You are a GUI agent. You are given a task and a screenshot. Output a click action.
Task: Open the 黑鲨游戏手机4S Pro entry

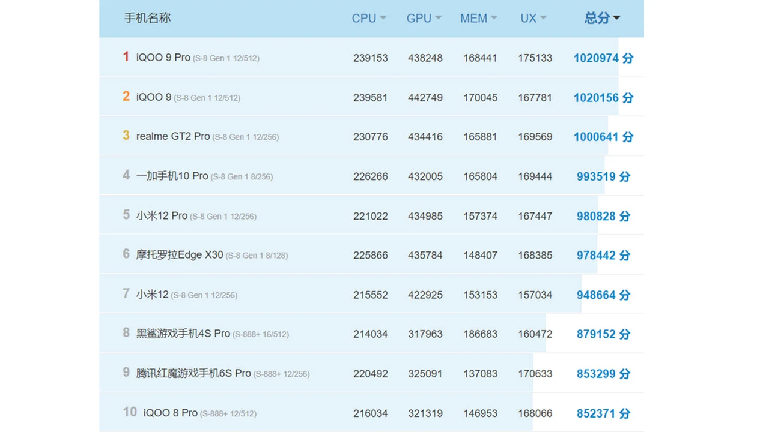click(183, 334)
